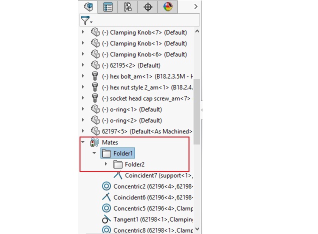Open the DisplayManager color ball tab
This screenshot has height=234, width=318.
tap(168, 6)
